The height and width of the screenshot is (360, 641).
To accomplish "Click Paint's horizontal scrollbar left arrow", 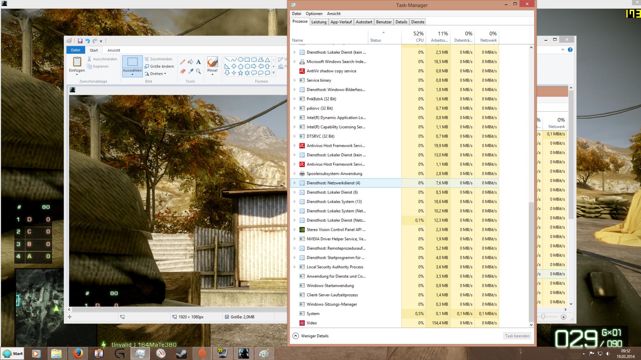I will coord(69,309).
